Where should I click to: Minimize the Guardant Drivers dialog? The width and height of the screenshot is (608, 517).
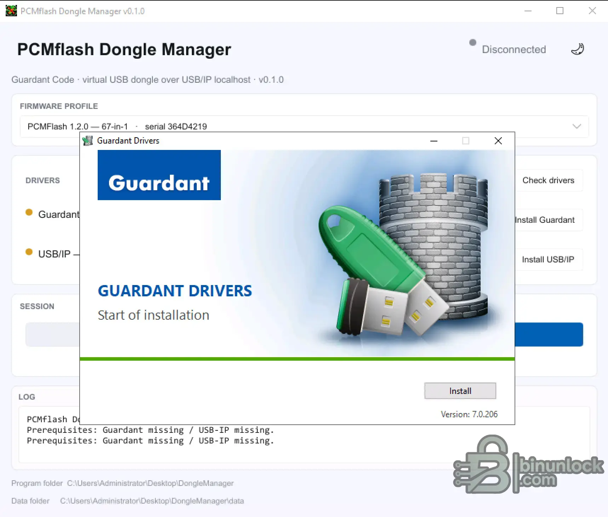point(434,141)
